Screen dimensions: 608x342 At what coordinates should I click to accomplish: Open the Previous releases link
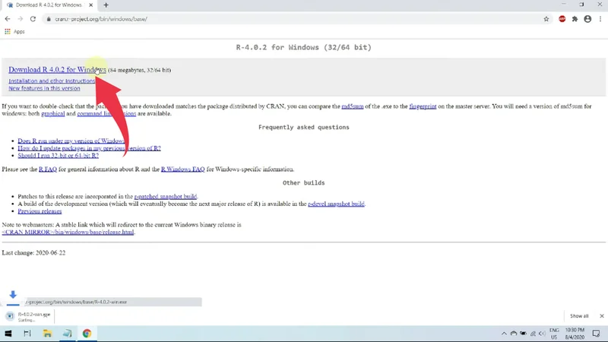tap(40, 211)
